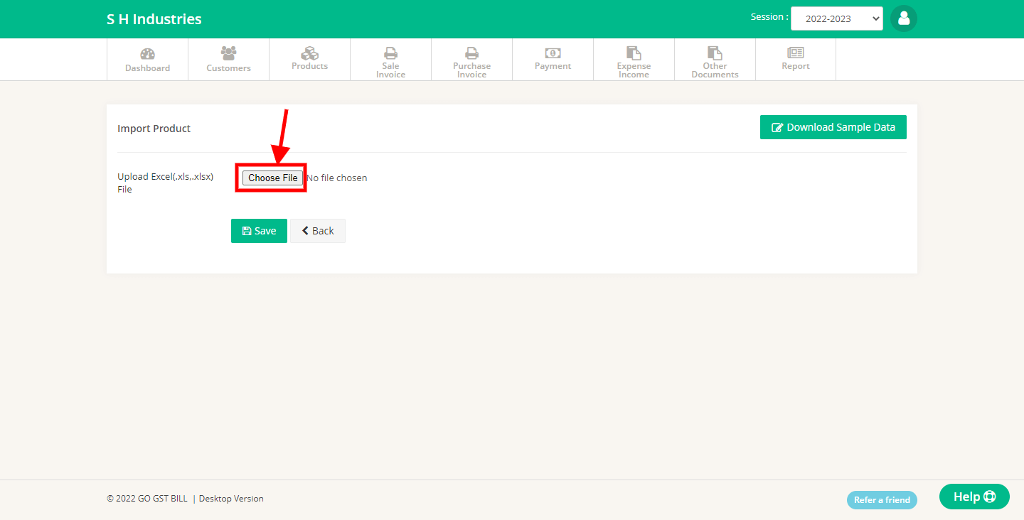Viewport: 1024px width, 520px height.
Task: Open the Other Documents icon
Action: (x=715, y=53)
